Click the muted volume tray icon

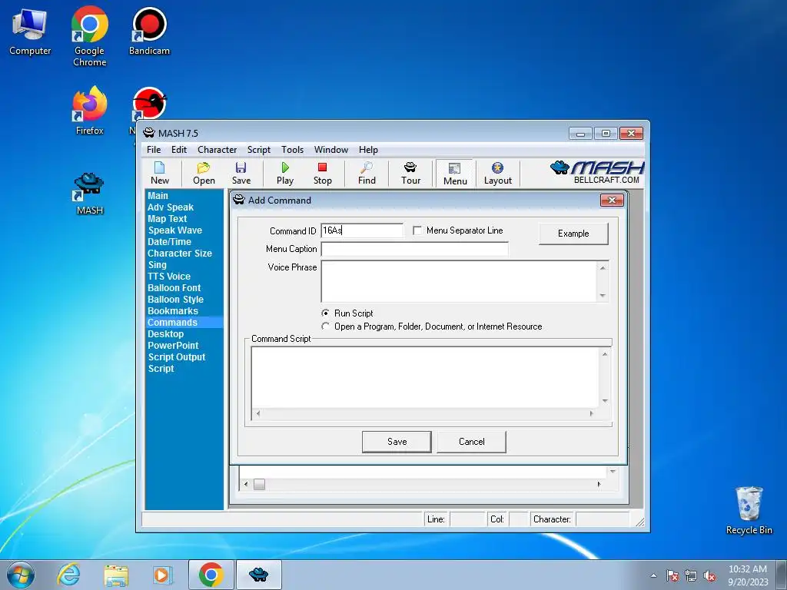coord(709,576)
